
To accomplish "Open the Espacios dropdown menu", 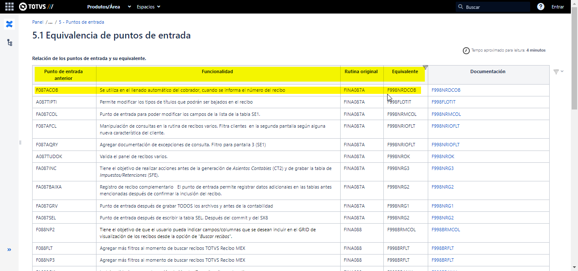I will pyautogui.click(x=149, y=7).
